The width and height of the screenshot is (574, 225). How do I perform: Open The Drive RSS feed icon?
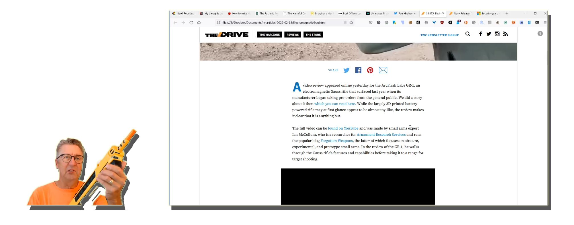pyautogui.click(x=505, y=34)
